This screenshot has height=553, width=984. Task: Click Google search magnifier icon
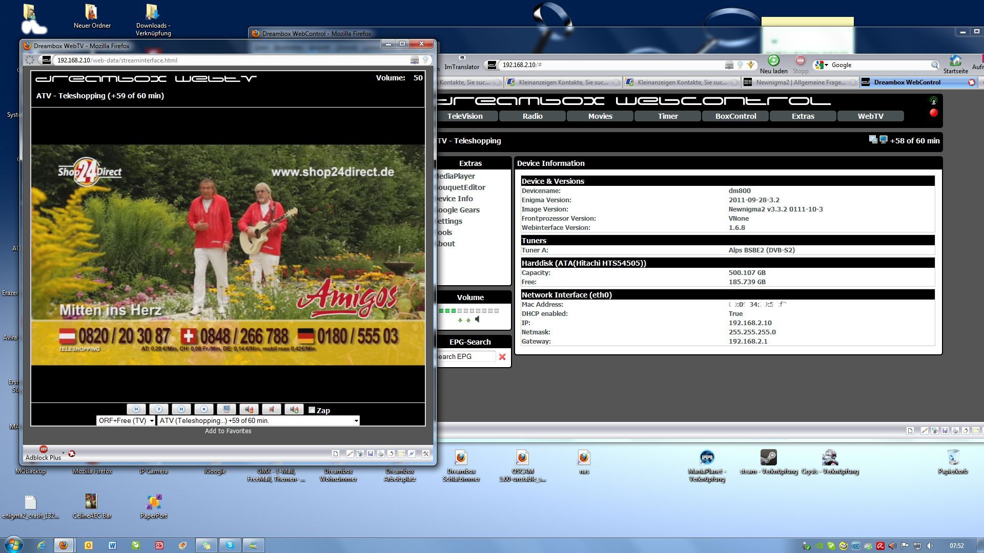934,65
